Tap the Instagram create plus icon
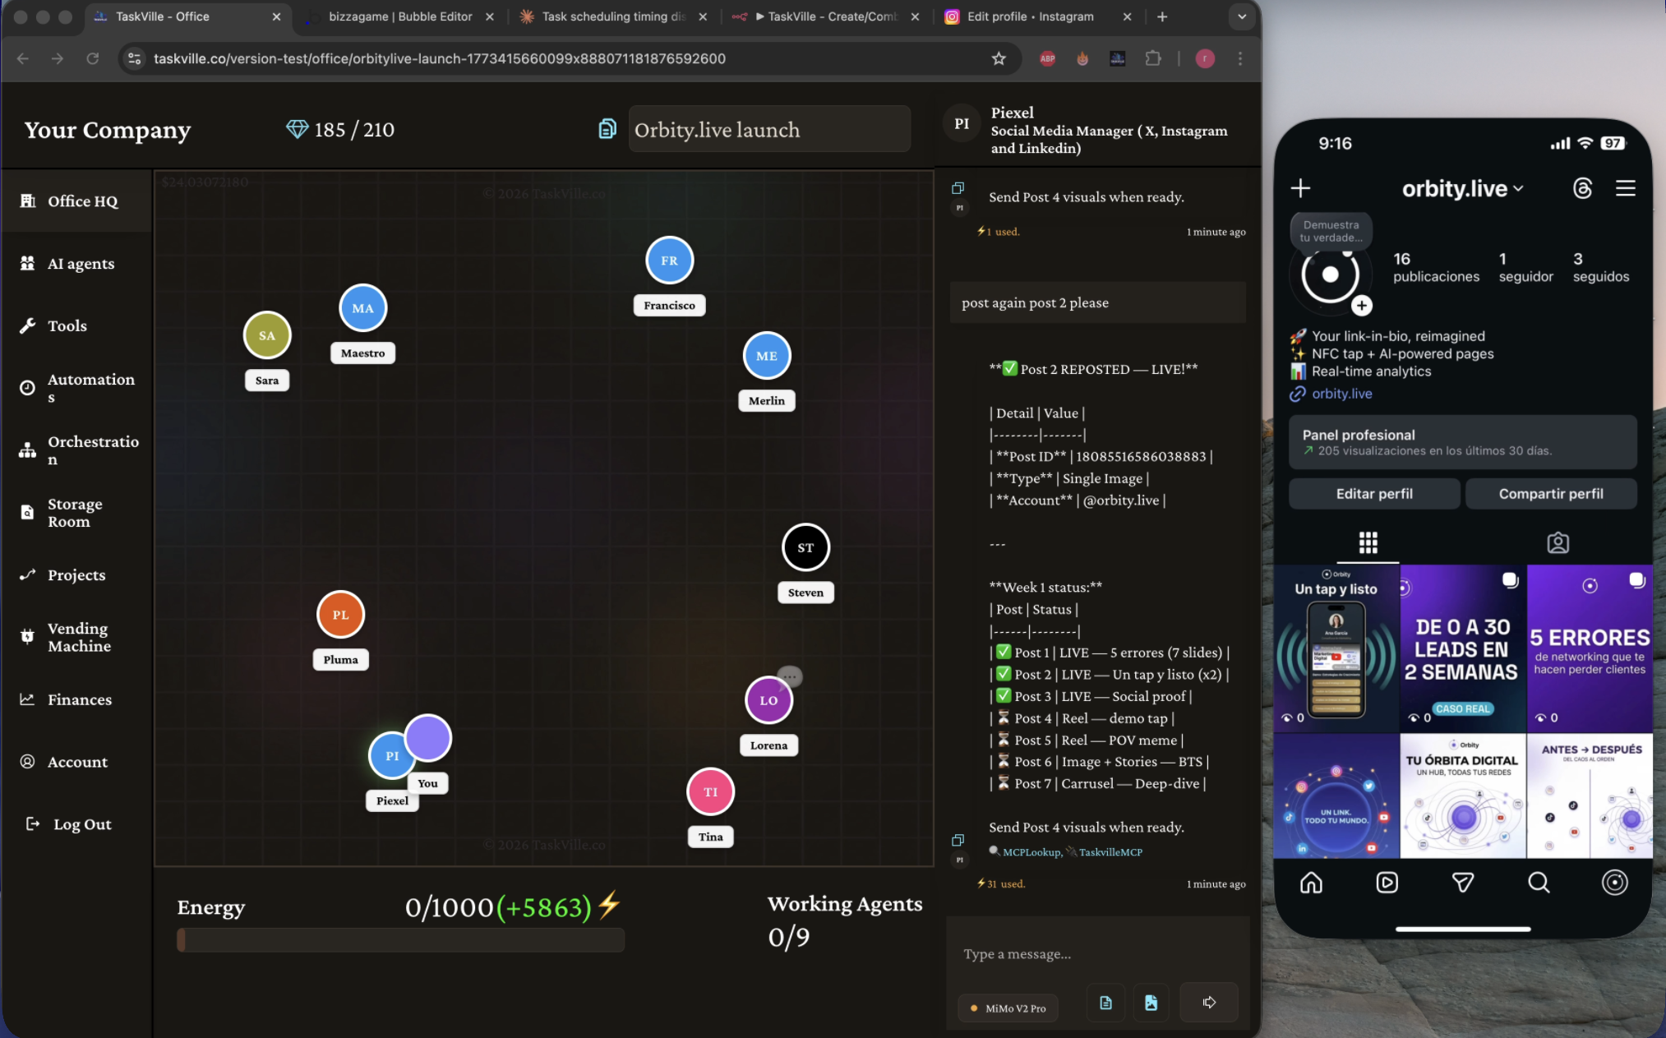Viewport: 1666px width, 1038px height. [1300, 188]
